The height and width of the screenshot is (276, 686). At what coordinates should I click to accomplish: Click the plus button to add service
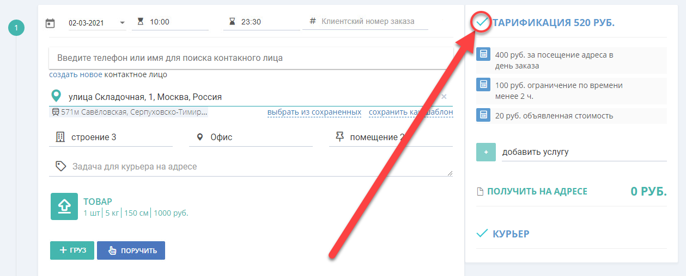486,152
